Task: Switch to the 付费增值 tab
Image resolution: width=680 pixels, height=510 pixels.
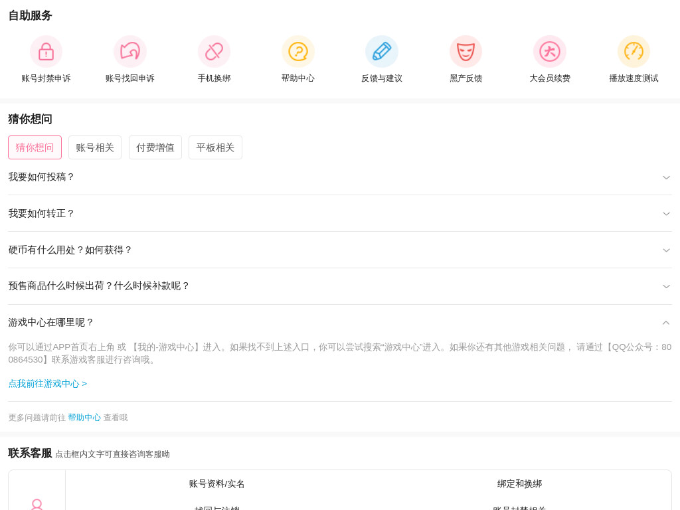Action: pos(155,147)
